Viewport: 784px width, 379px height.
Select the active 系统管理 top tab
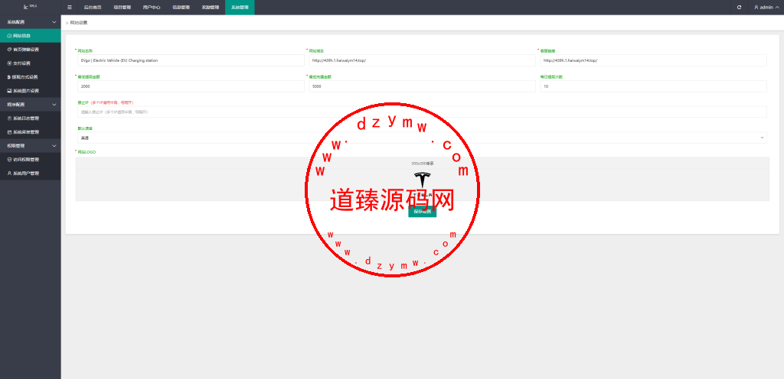pyautogui.click(x=240, y=8)
